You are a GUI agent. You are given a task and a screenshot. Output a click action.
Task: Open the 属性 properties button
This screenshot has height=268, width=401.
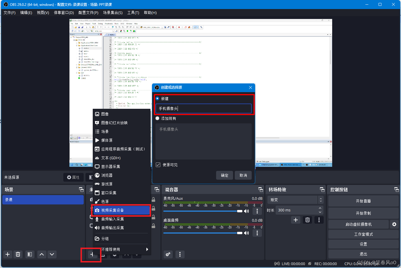coord(73,177)
